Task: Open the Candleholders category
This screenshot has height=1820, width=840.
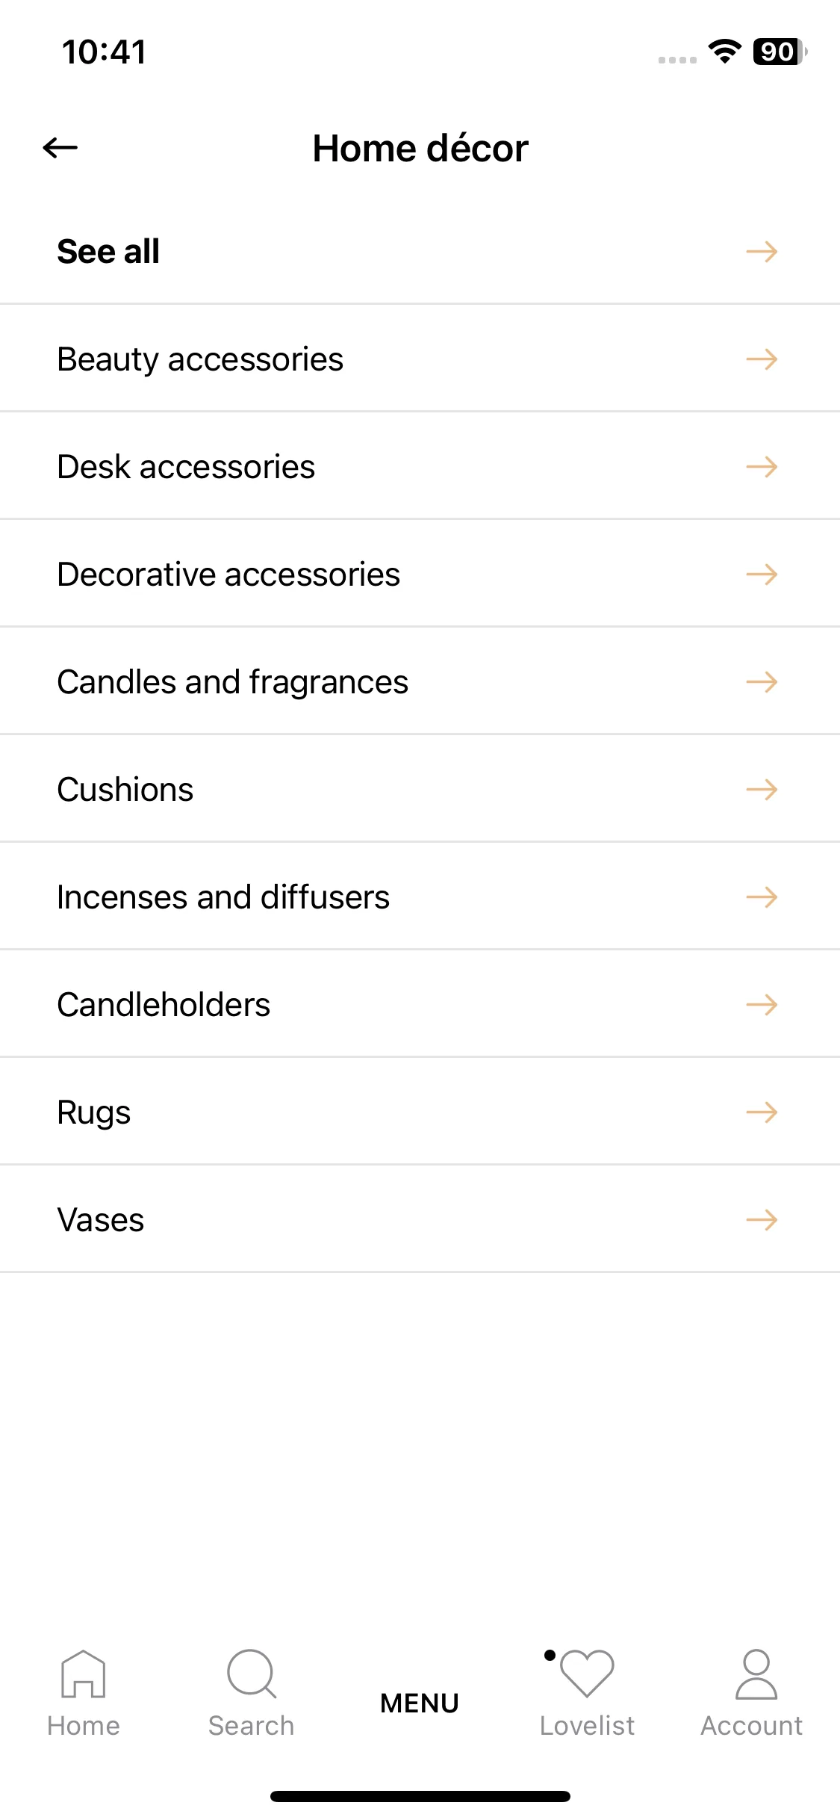Action: 420,1004
